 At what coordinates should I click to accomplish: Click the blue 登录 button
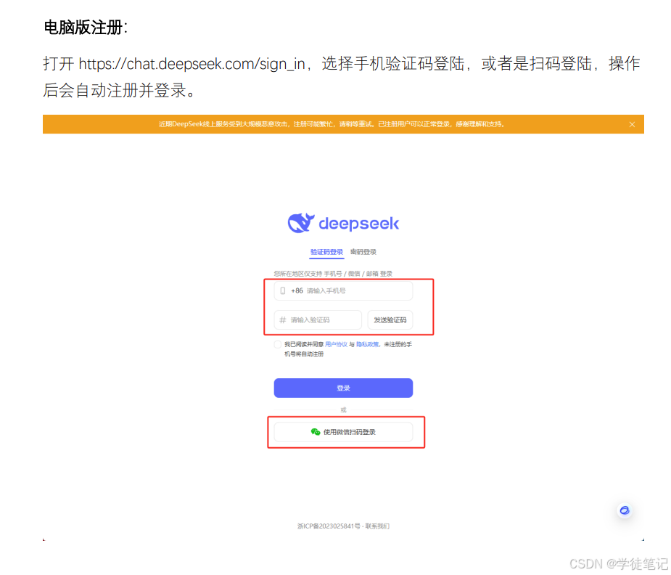343,388
